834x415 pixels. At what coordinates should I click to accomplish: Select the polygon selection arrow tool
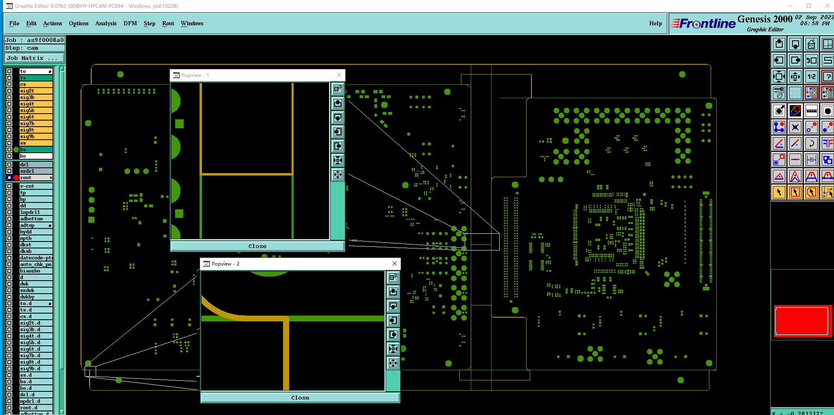click(811, 192)
